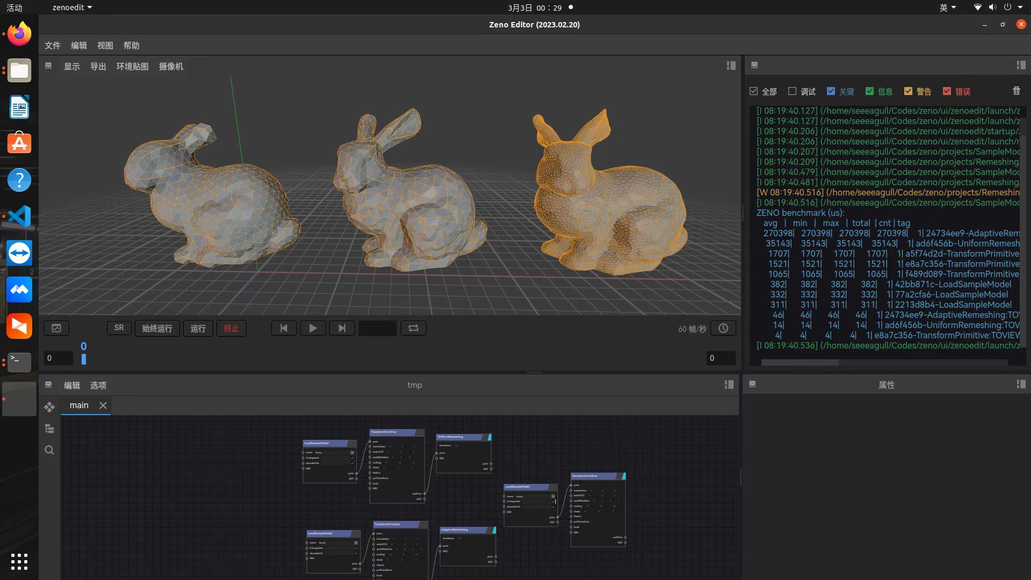
Task: Toggle the 警告 log filter checkbox
Action: (x=909, y=91)
